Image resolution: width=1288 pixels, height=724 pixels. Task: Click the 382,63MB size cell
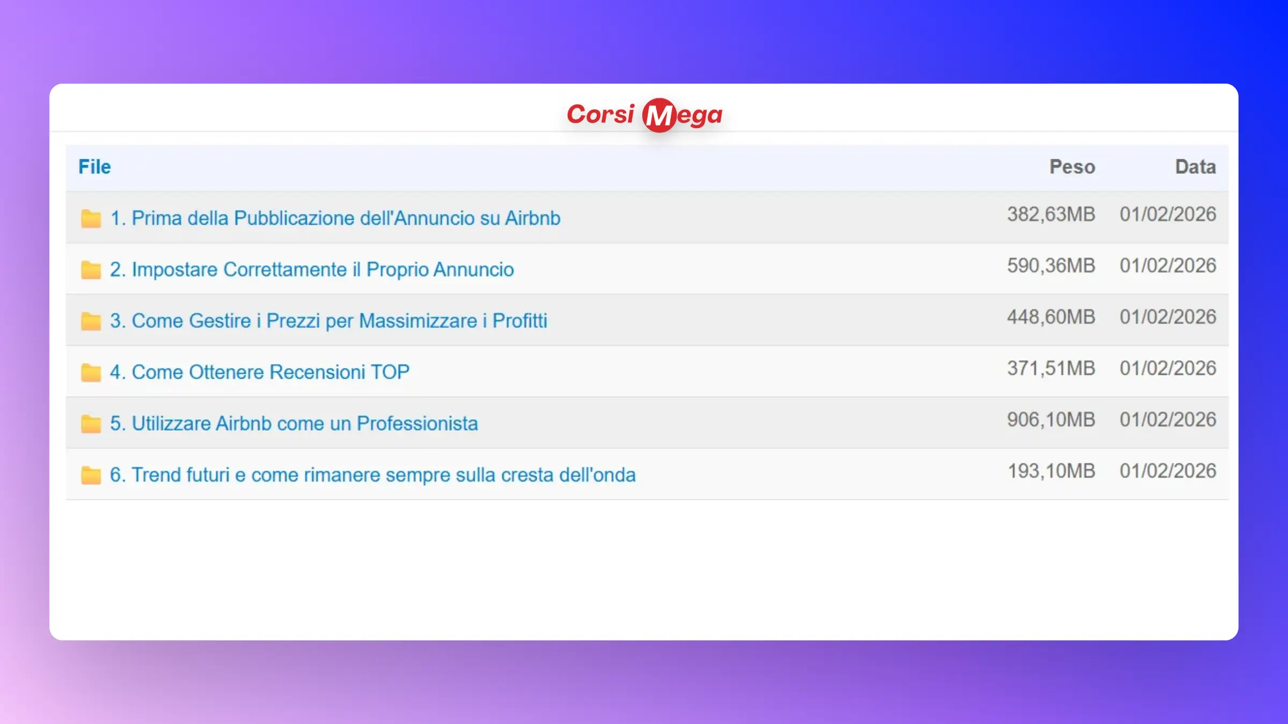(x=1050, y=215)
